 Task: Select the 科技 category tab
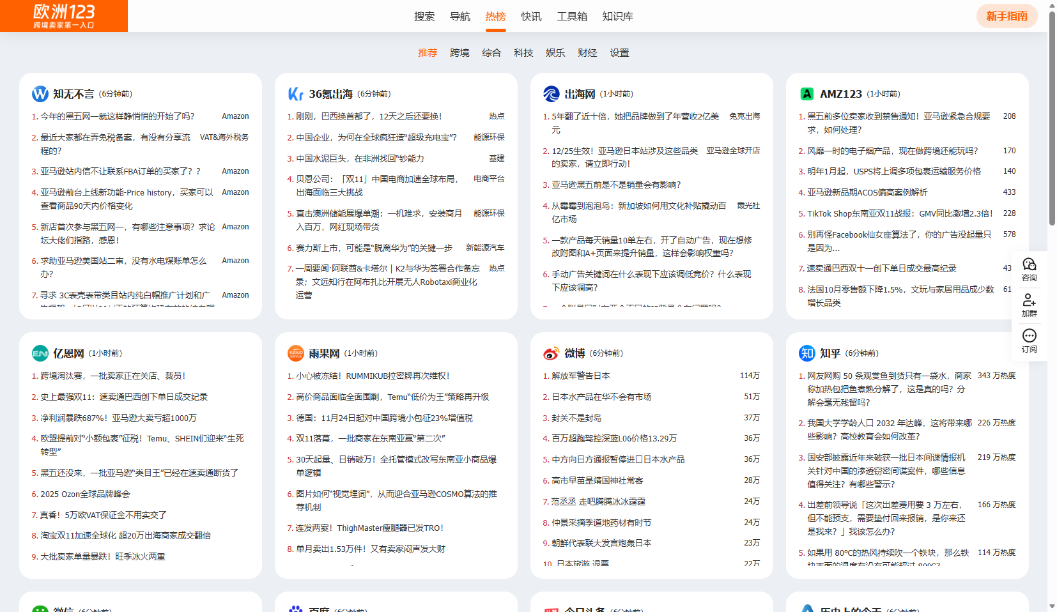coord(523,53)
